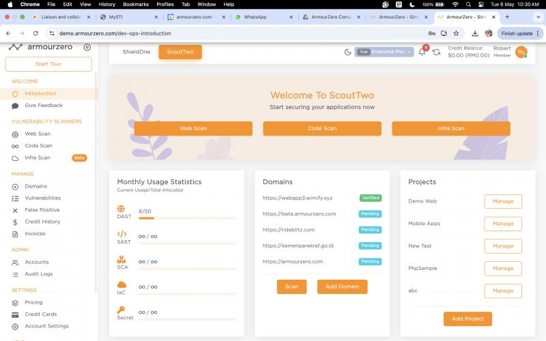Click the SCA usage progress bar
The image size is (546, 341).
(x=187, y=269)
